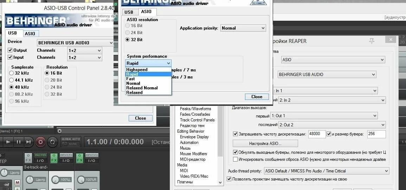Open the Output Channels 1+2 dropdown
Viewport: 406px width, 190px height.
pyautogui.click(x=84, y=51)
